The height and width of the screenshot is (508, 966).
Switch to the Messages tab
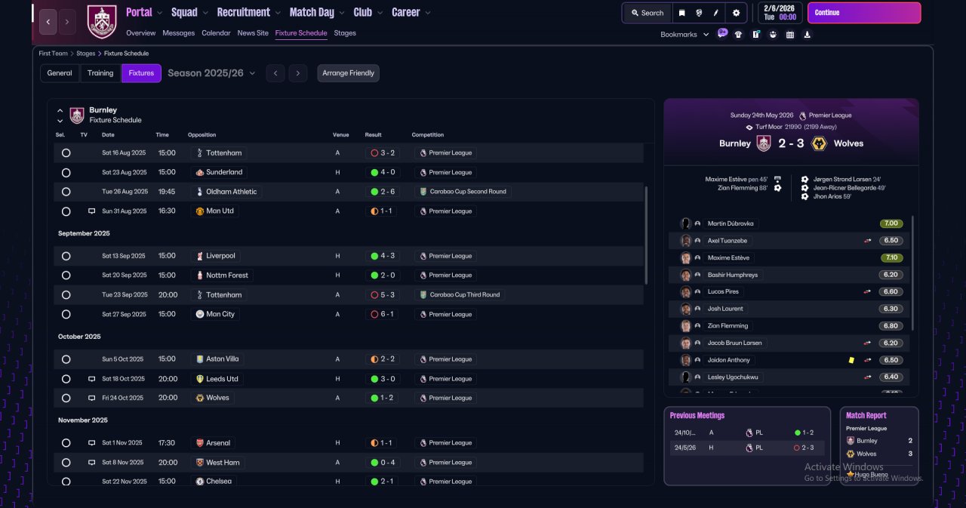[179, 33]
